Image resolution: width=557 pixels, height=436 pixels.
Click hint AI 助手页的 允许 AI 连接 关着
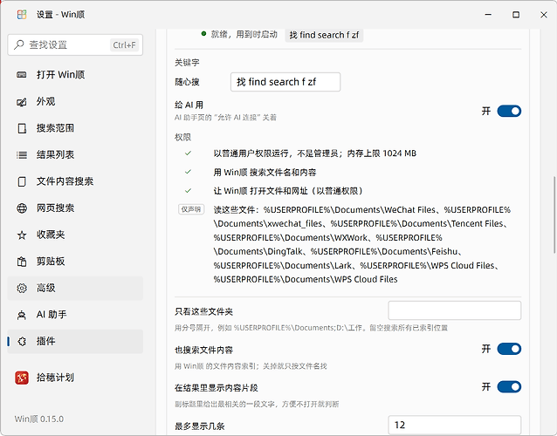pyautogui.click(x=225, y=118)
